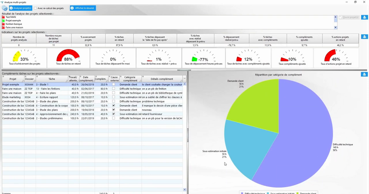Select Projet exemple in the project list
369x194 pixels.
(13, 21)
